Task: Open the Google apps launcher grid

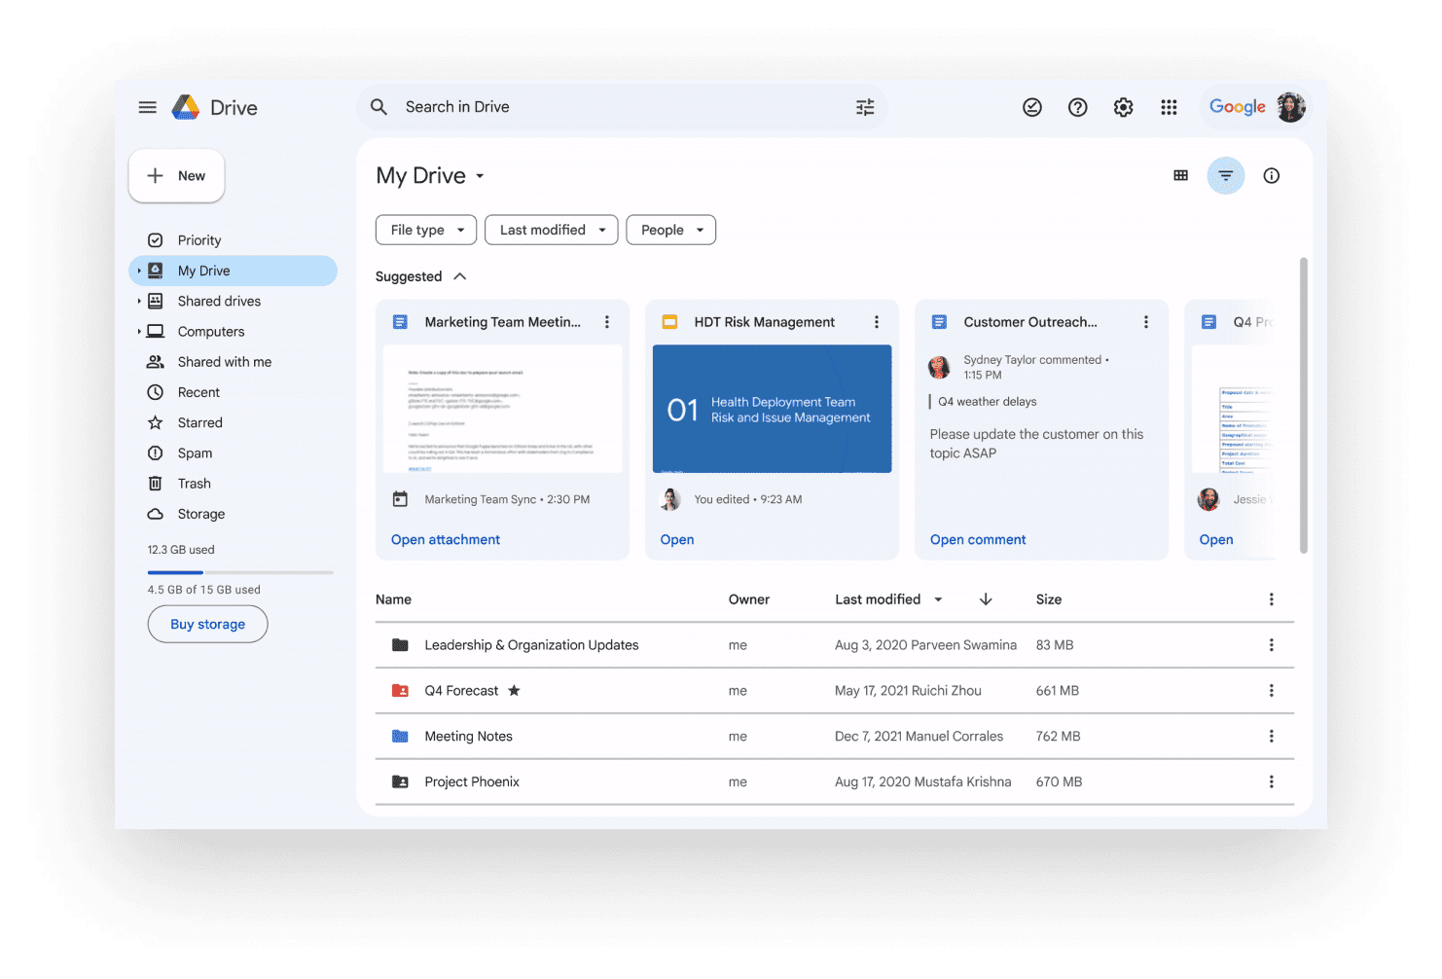Action: coord(1169,107)
